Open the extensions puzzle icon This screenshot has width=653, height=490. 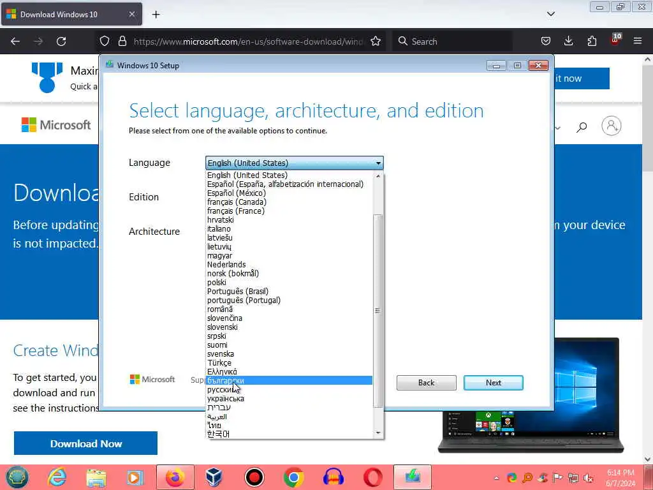pos(592,41)
